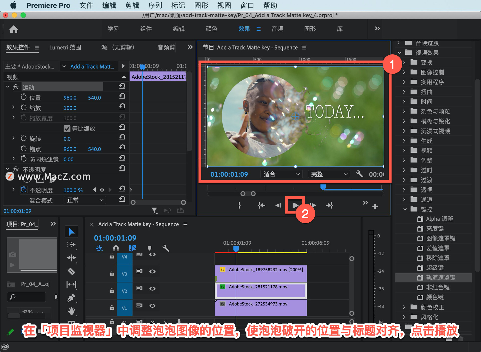Reset the Rotation parameter
The image size is (481, 352).
coord(122,137)
